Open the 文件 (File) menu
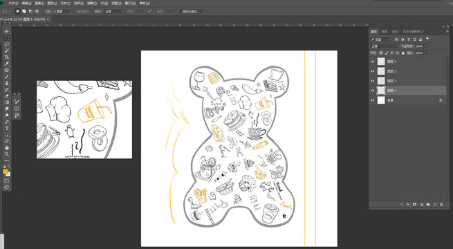Viewport: 453px width, 249px height. [x=13, y=3]
